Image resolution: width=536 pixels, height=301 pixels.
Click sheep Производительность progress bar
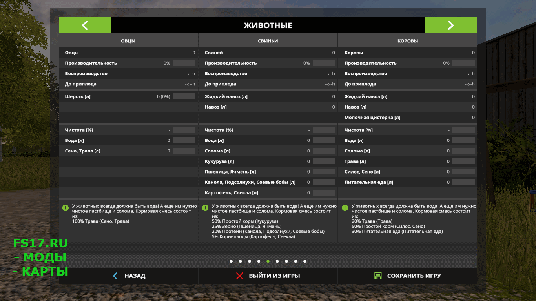pyautogui.click(x=184, y=63)
